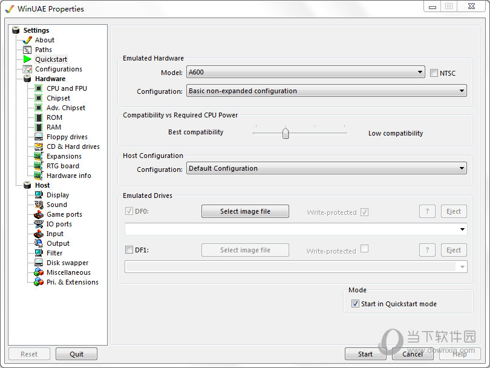Click the RTG board card icon
490x368 pixels.
(39, 166)
